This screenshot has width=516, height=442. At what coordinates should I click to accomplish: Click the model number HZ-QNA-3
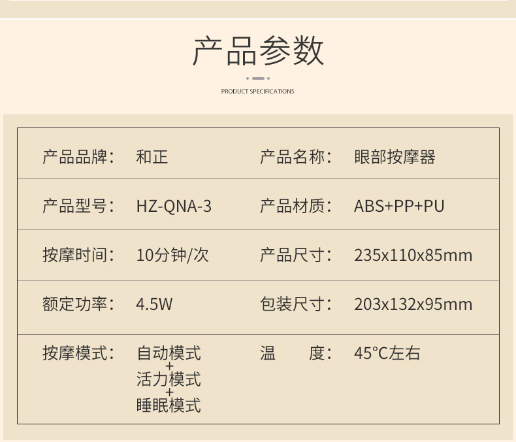coord(174,206)
